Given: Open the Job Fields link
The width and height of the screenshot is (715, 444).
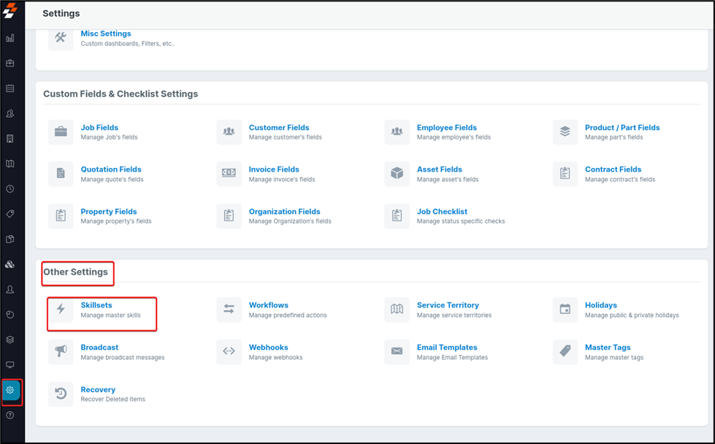Looking at the screenshot, I should coord(99,128).
